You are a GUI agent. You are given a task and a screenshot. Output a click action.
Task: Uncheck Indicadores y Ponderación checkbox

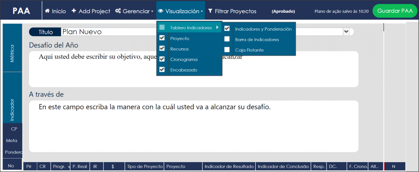pyautogui.click(x=227, y=28)
